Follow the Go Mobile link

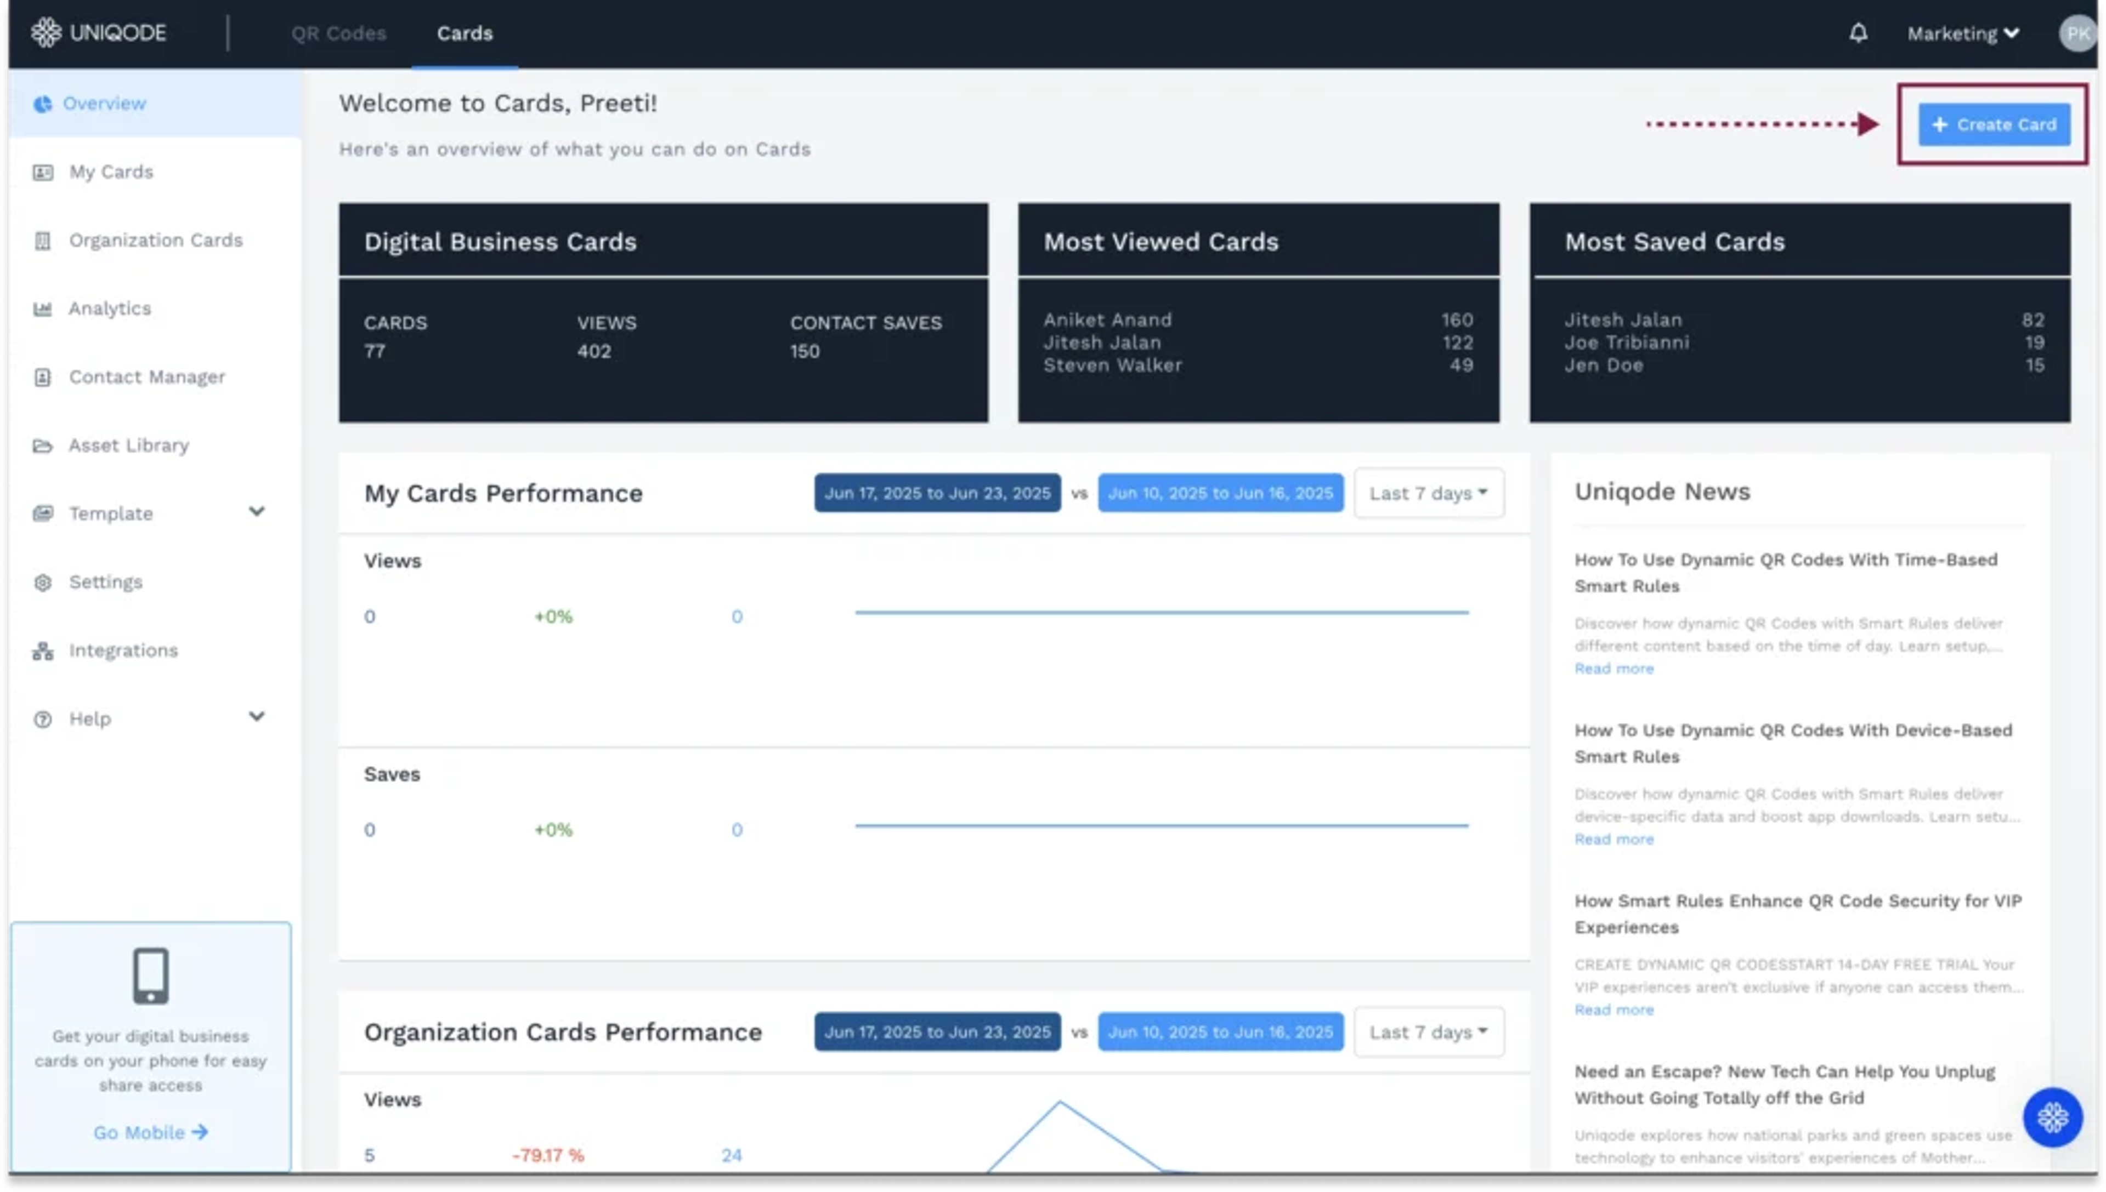click(150, 1132)
